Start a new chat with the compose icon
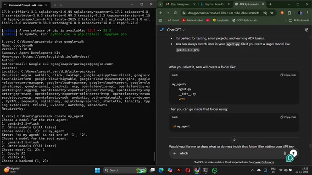The image size is (312, 175). (306, 30)
